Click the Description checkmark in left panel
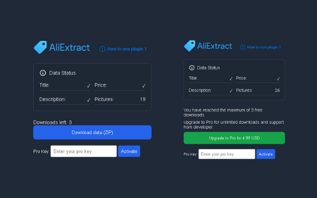Image resolution: width=317 pixels, height=198 pixels. [x=88, y=100]
